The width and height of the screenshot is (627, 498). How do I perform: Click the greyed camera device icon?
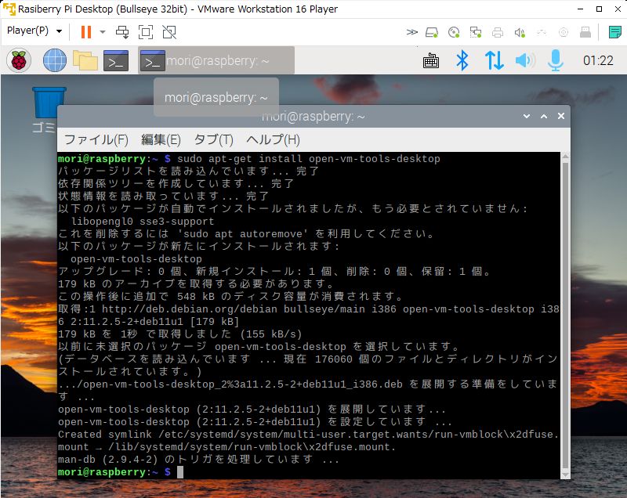tap(564, 32)
